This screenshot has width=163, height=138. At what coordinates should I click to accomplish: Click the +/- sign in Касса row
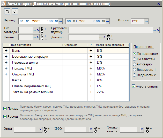click(91, 80)
